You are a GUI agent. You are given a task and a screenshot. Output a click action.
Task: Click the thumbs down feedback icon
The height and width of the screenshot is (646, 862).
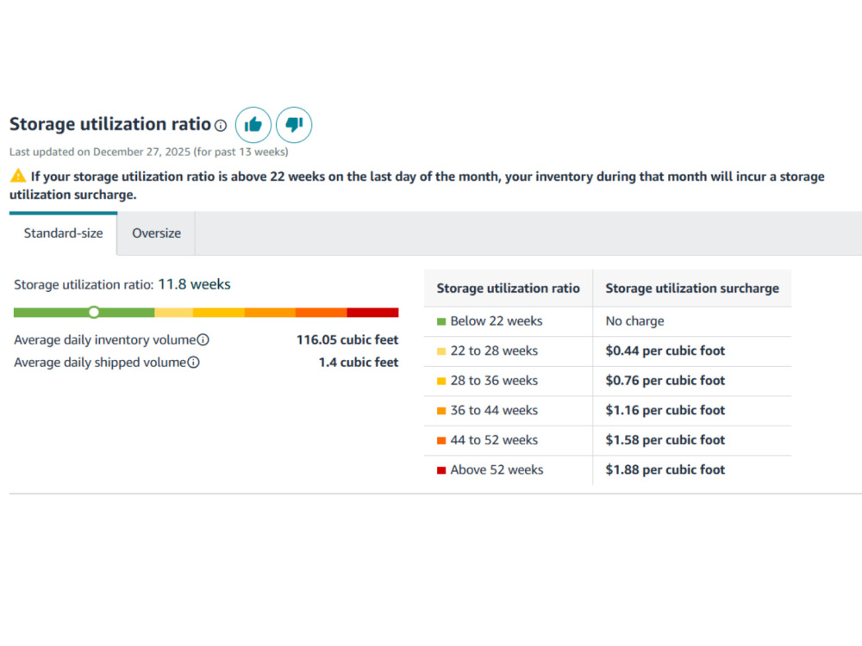pyautogui.click(x=294, y=125)
